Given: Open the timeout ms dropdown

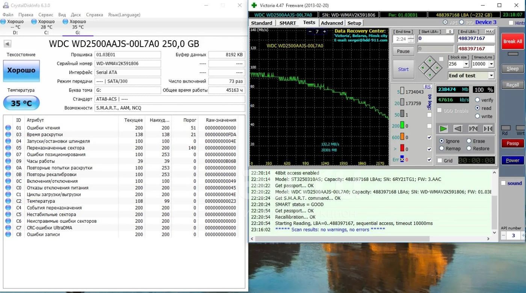Looking at the screenshot, I should [491, 64].
